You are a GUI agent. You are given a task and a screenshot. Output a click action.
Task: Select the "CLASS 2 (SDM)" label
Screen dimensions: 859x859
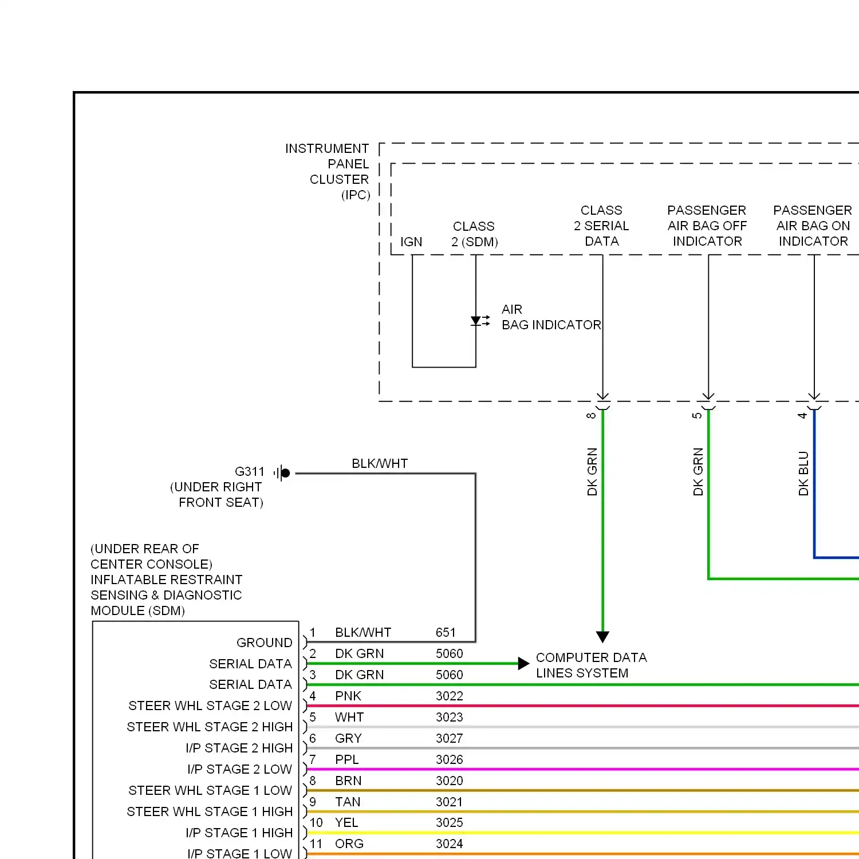point(474,234)
